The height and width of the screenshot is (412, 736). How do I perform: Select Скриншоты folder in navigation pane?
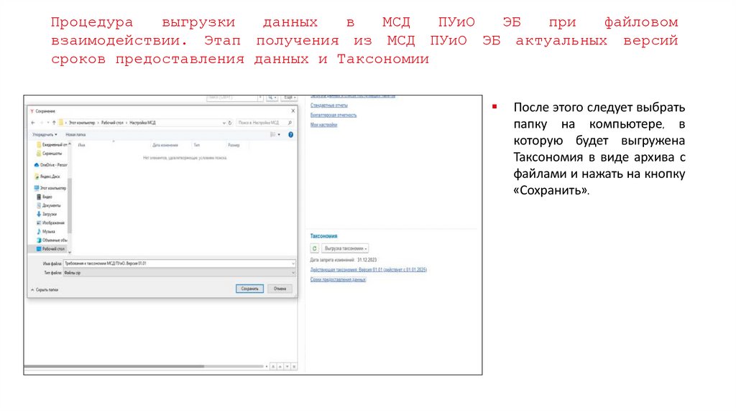pyautogui.click(x=50, y=154)
